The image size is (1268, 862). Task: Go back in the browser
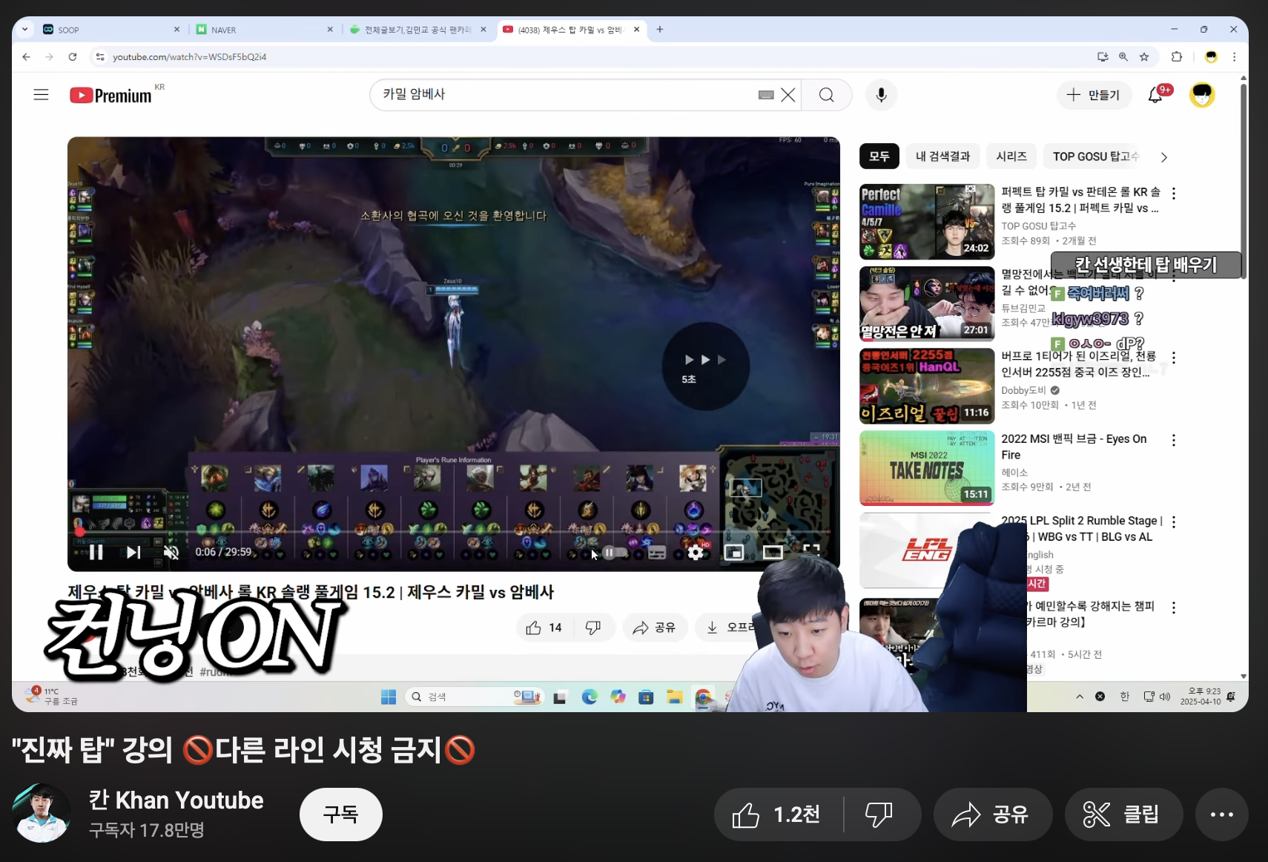[27, 56]
